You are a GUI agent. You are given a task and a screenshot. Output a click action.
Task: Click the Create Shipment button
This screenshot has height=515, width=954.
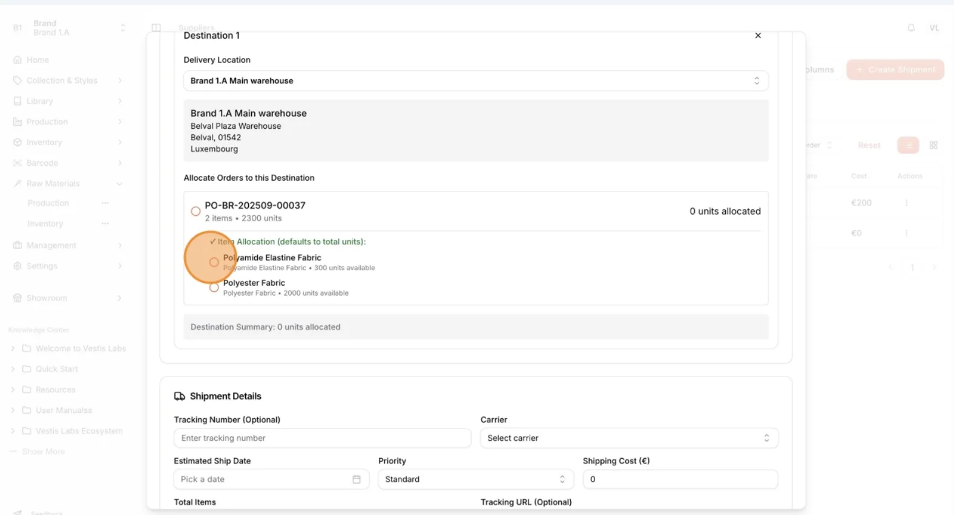[895, 70]
